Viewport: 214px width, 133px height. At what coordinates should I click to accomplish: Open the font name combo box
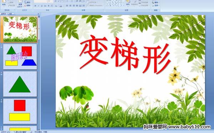click(41, 1)
